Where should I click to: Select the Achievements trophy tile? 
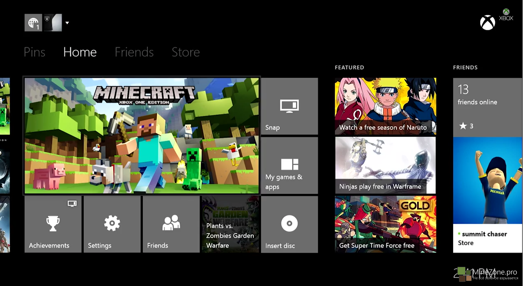(53, 224)
